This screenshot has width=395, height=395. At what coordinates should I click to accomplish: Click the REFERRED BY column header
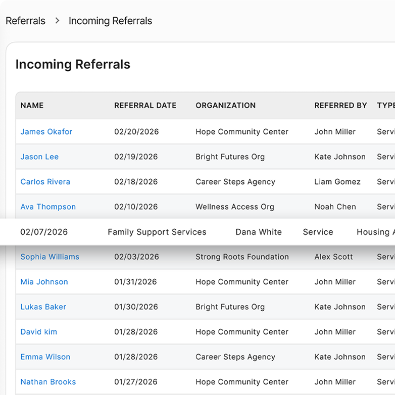click(x=340, y=106)
